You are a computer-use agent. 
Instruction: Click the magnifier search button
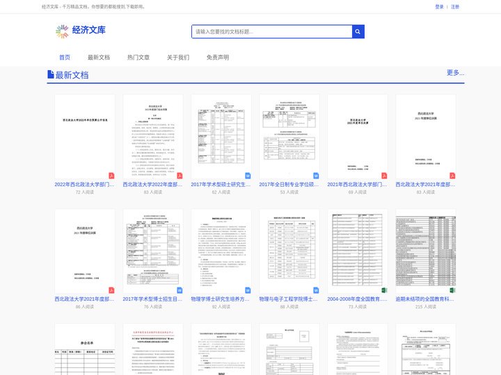(x=358, y=31)
